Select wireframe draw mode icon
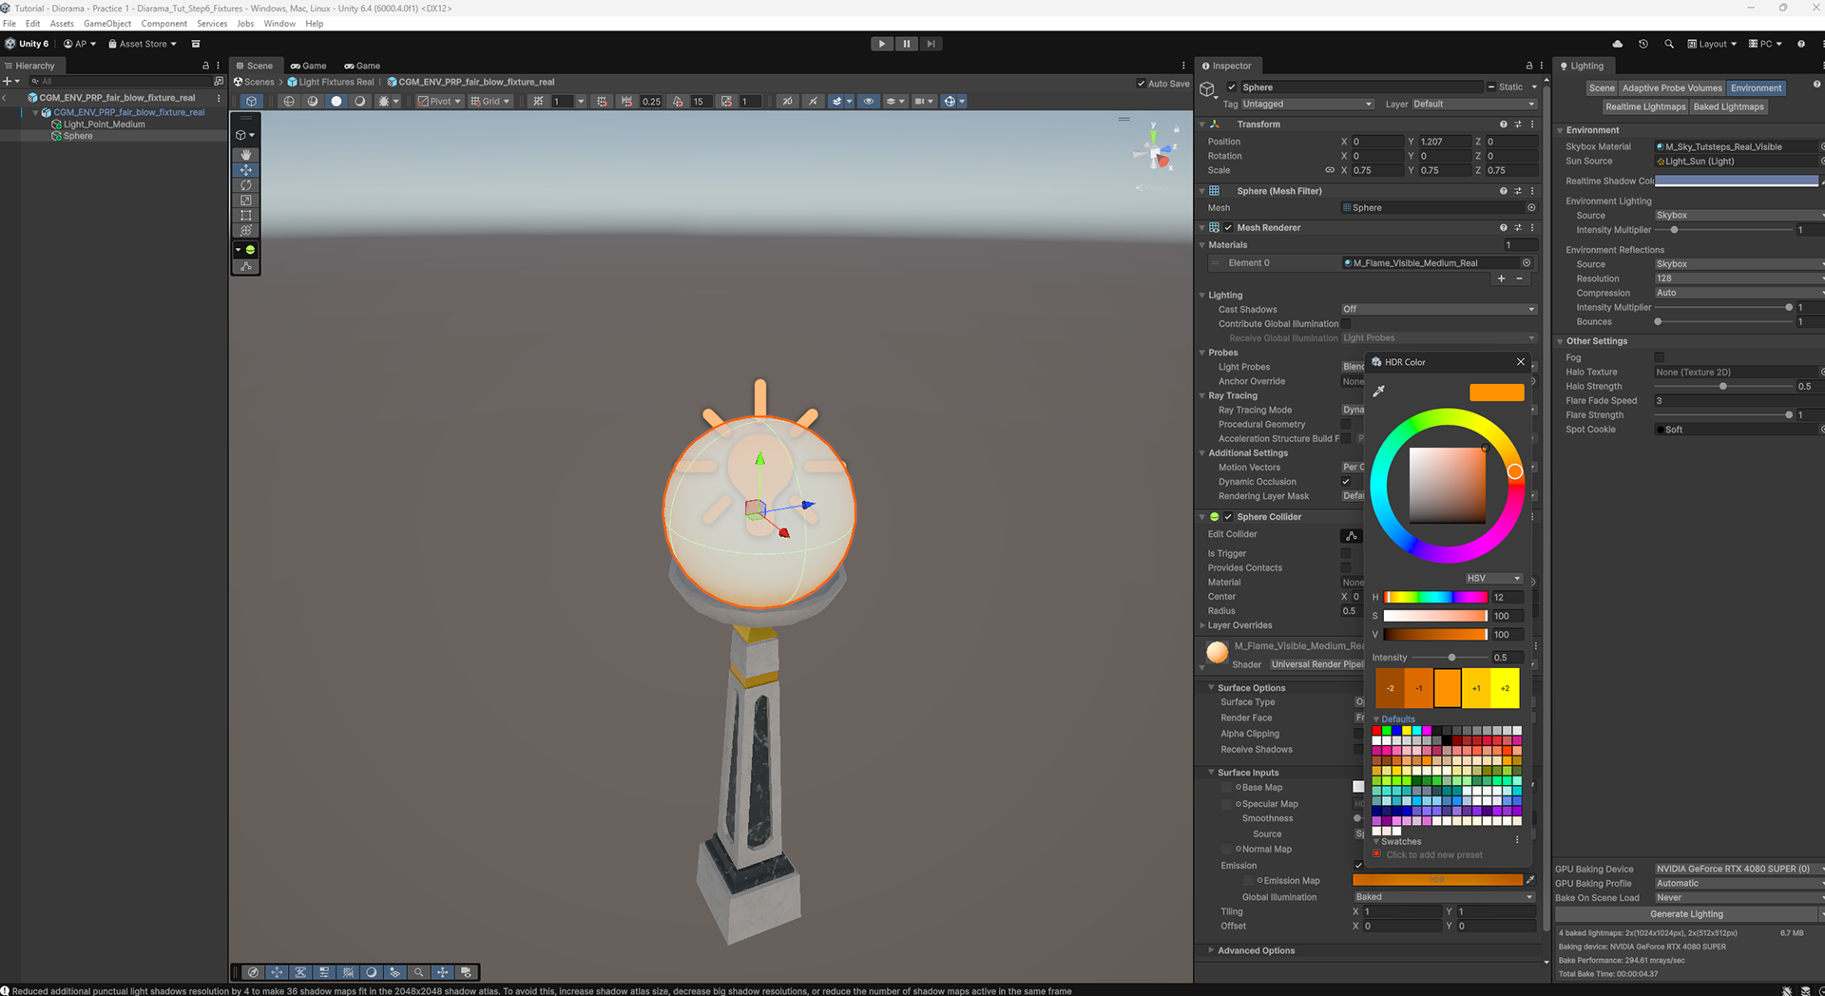 tap(289, 101)
